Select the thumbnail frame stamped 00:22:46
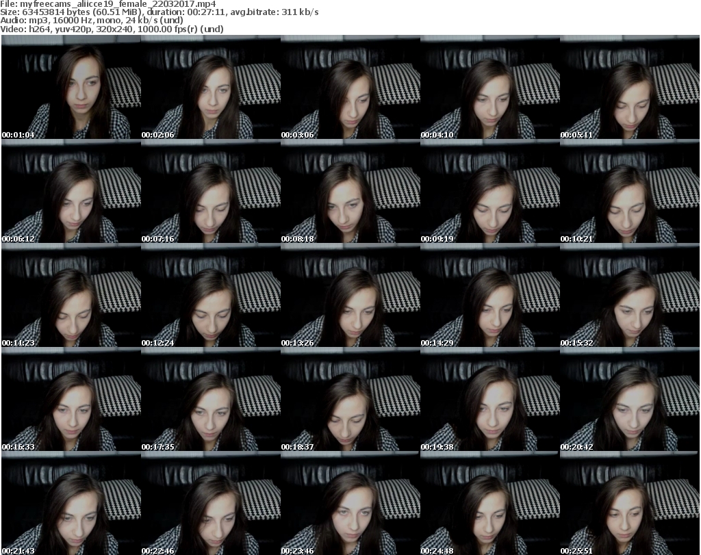 coord(211,504)
